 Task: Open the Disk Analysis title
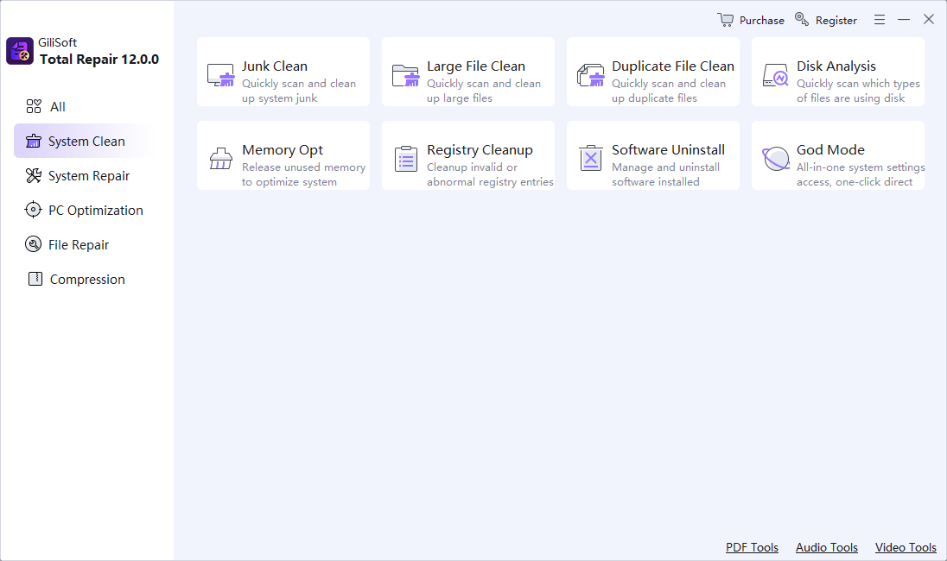[x=836, y=66]
